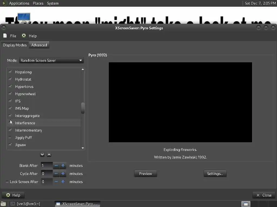Select IFS in the list
Screen dimensions: 277x207
point(18,101)
